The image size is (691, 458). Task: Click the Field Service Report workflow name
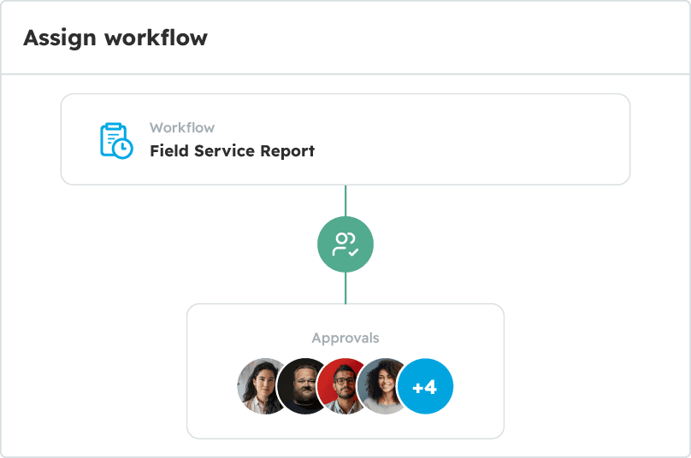click(x=232, y=151)
